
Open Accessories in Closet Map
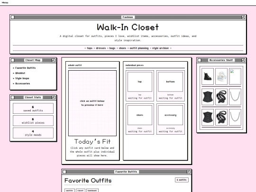(23, 83)
